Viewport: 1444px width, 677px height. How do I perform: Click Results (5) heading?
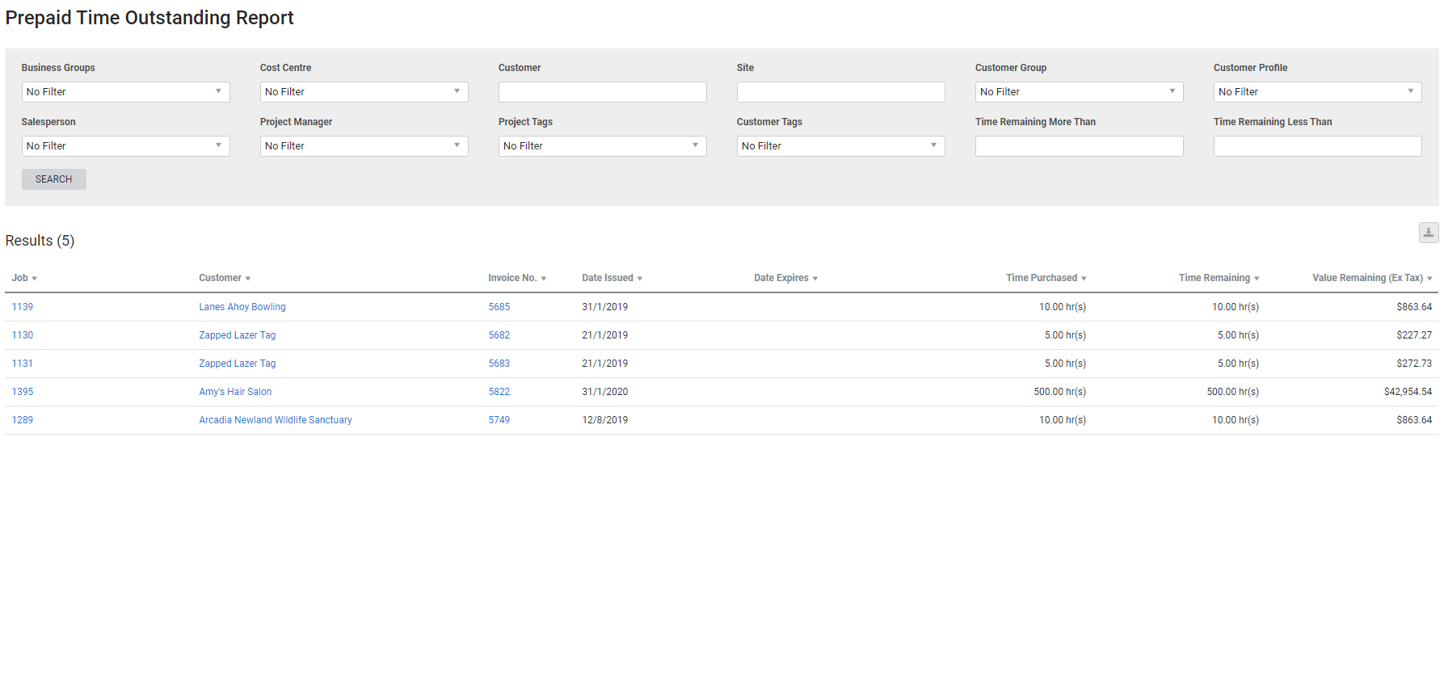tap(40, 241)
